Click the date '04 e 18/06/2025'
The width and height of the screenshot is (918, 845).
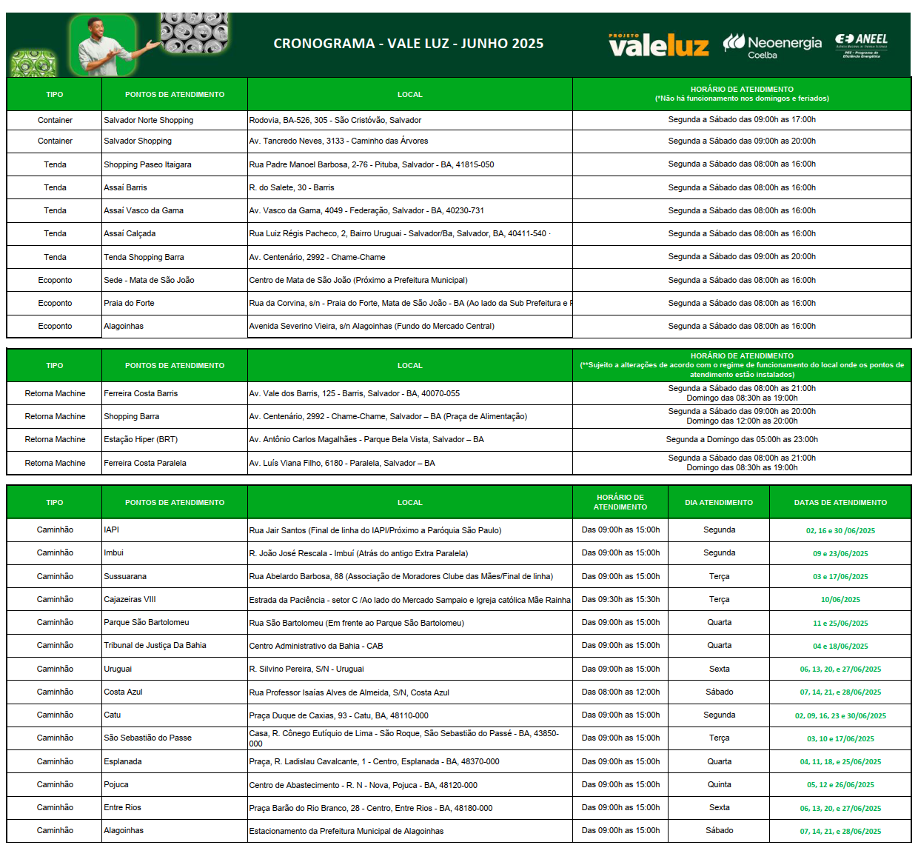pos(840,646)
